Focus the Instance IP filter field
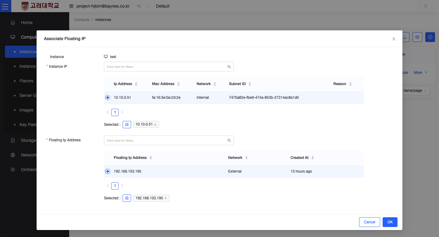Screen dimensions: 439x237 click(x=169, y=67)
